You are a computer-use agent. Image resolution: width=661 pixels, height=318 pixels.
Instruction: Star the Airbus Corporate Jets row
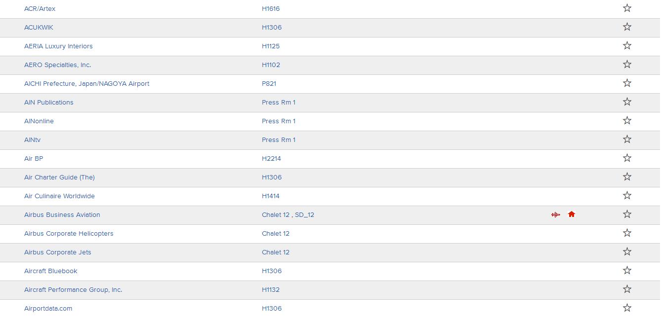(627, 251)
